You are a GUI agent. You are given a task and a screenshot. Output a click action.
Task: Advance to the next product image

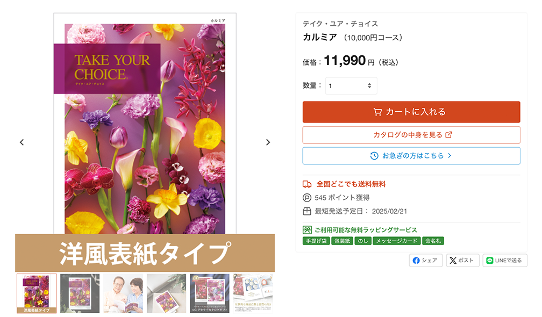pyautogui.click(x=268, y=142)
